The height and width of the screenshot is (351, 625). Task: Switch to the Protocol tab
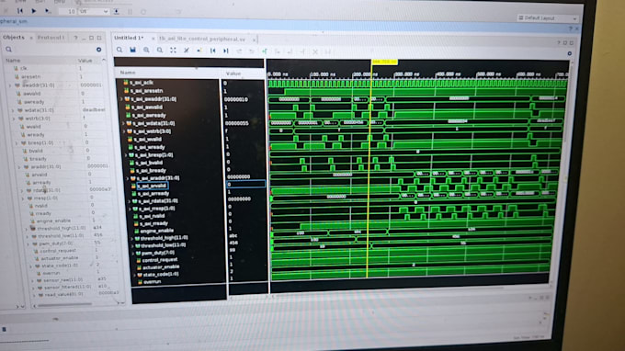point(51,38)
